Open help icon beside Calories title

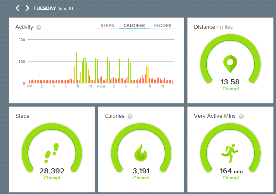pyautogui.click(x=130, y=117)
